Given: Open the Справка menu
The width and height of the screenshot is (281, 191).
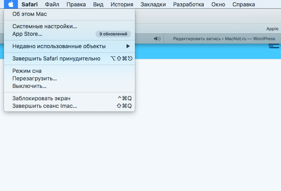Looking at the screenshot, I should coord(244,4).
